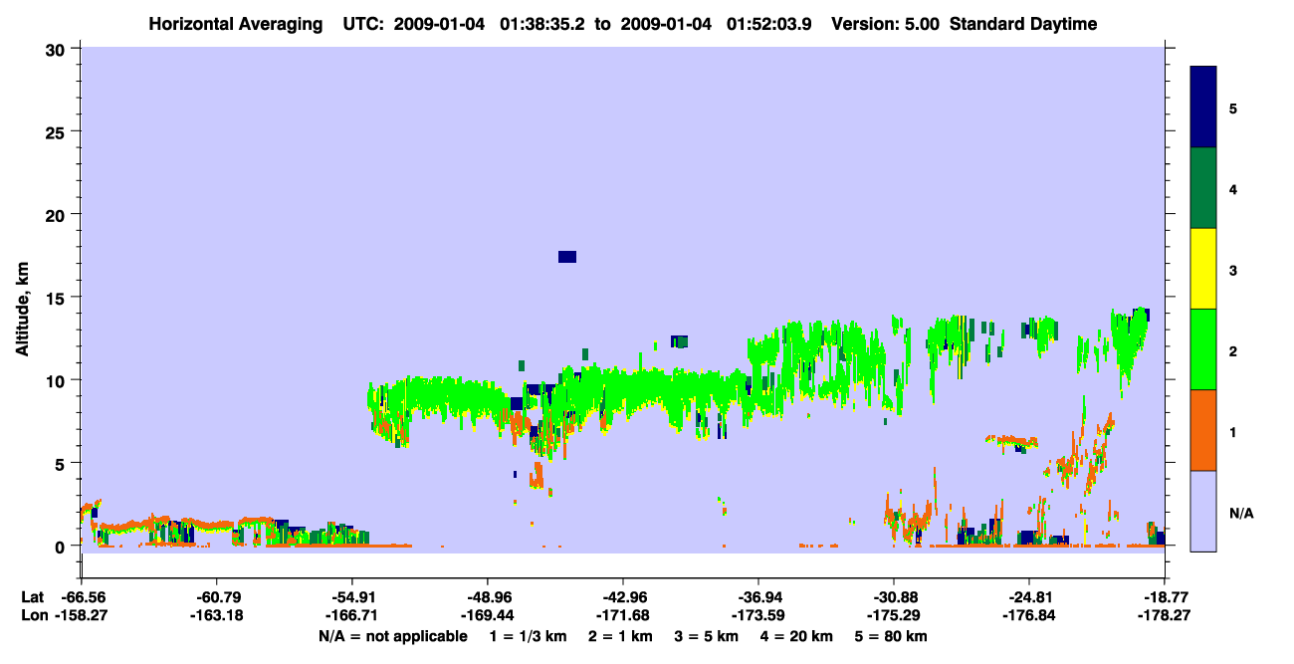Click the colorbar label "3"
This screenshot has height=664, width=1294.
[x=1233, y=270]
